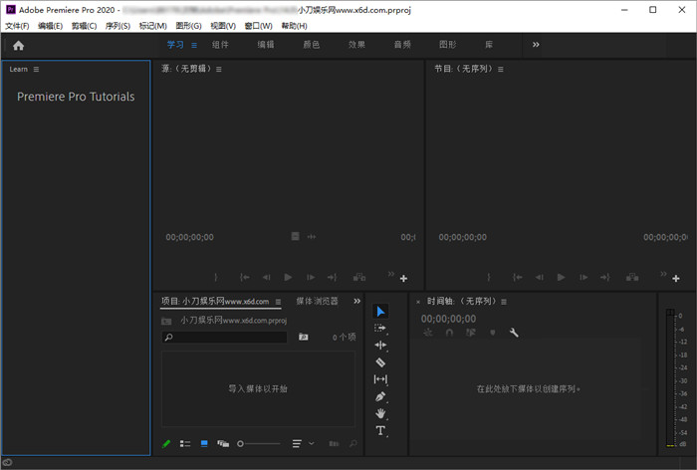Select the Slip tool
This screenshot has width=697, height=470.
pos(380,379)
